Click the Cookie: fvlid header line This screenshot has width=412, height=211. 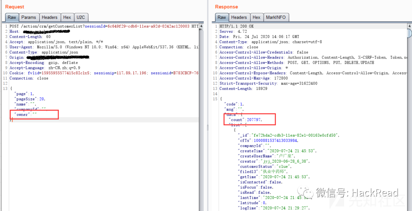coord(104,73)
